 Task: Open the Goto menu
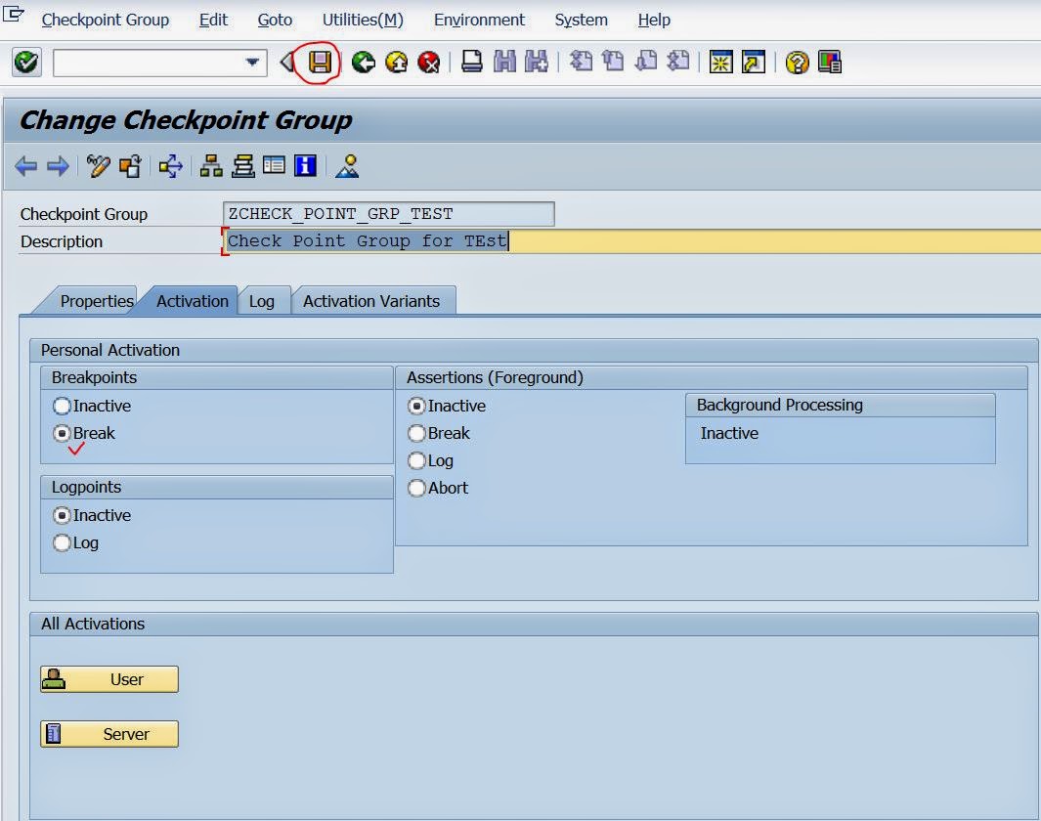pos(275,20)
